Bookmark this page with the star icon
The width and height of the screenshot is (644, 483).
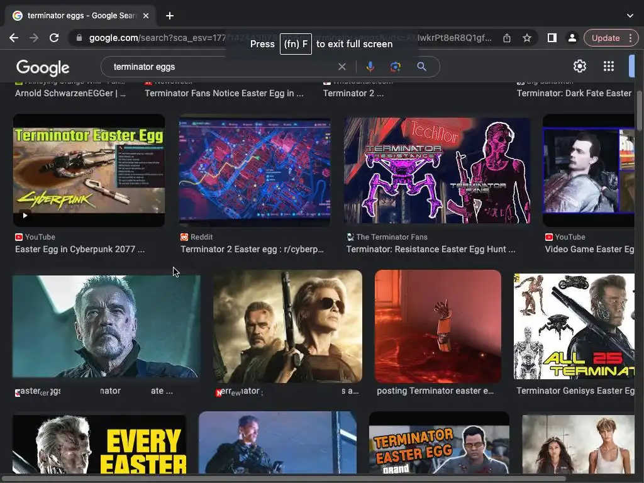pyautogui.click(x=527, y=38)
